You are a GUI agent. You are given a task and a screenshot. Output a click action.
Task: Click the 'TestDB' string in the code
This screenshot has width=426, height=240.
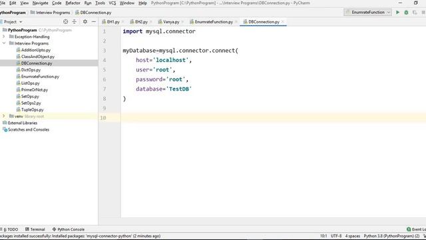click(x=179, y=89)
